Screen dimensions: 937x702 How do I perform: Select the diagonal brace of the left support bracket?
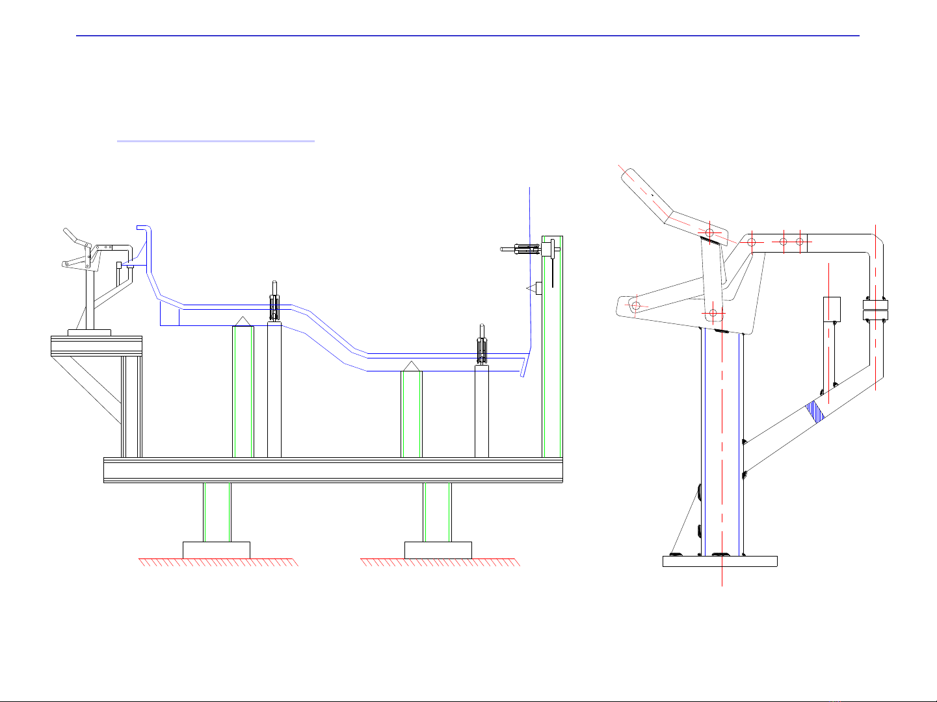coord(88,390)
